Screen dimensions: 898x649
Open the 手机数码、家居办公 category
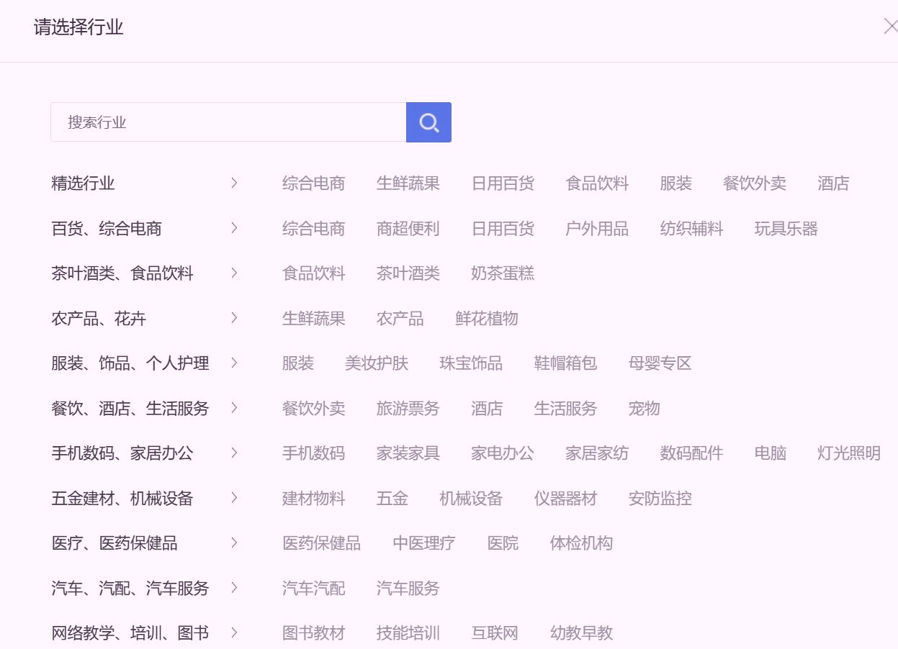click(122, 453)
